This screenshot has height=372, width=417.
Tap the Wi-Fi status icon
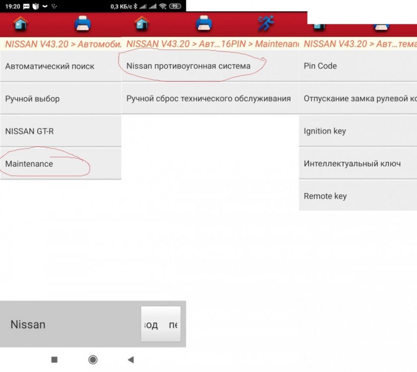(x=163, y=6)
